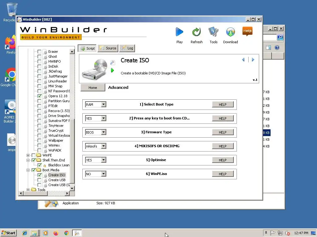
Task: Select the WinHex tree item
Action: [54, 145]
